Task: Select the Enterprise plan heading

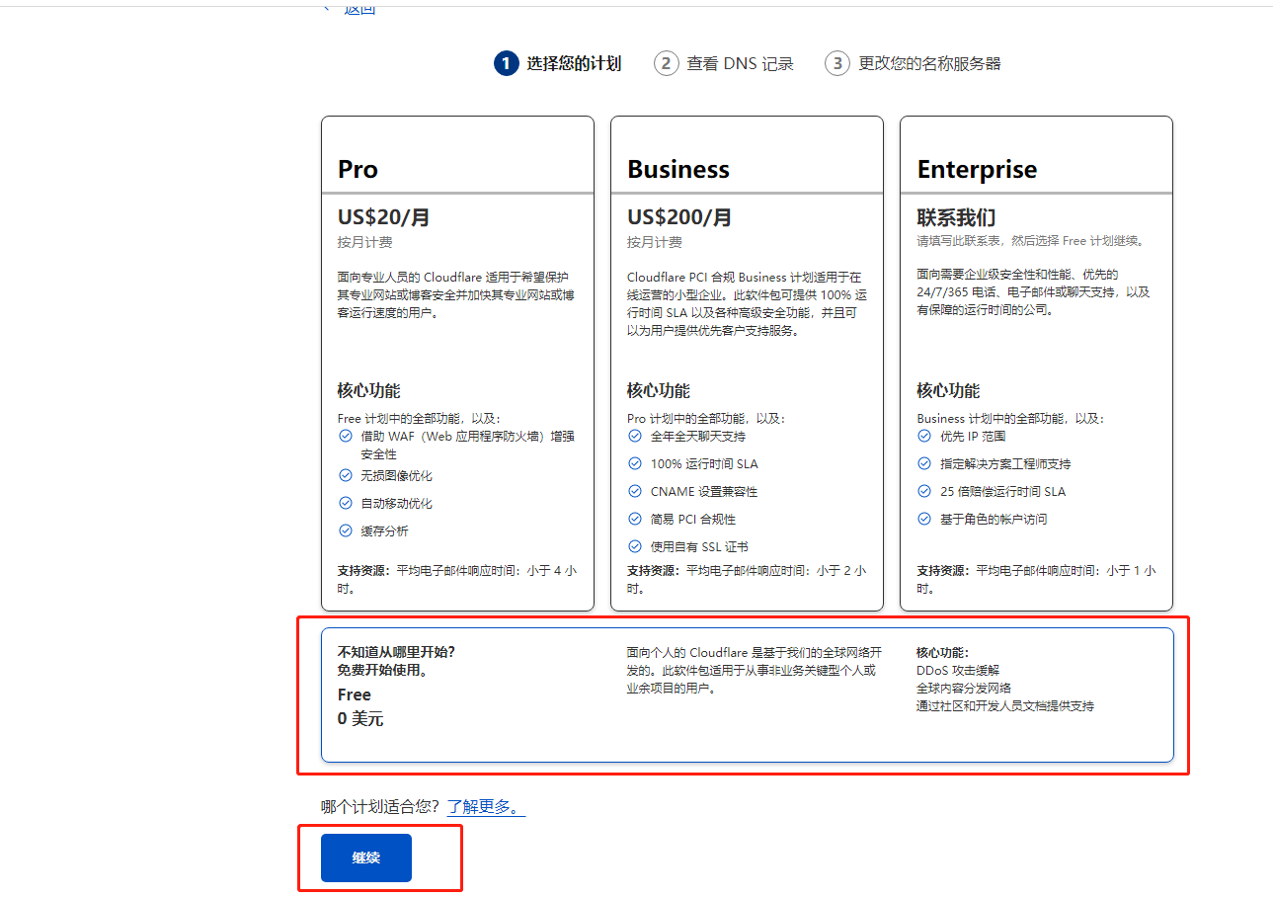Action: point(977,170)
